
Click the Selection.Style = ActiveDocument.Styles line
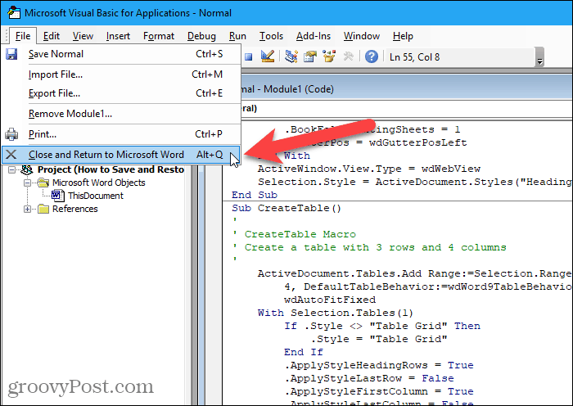[415, 182]
